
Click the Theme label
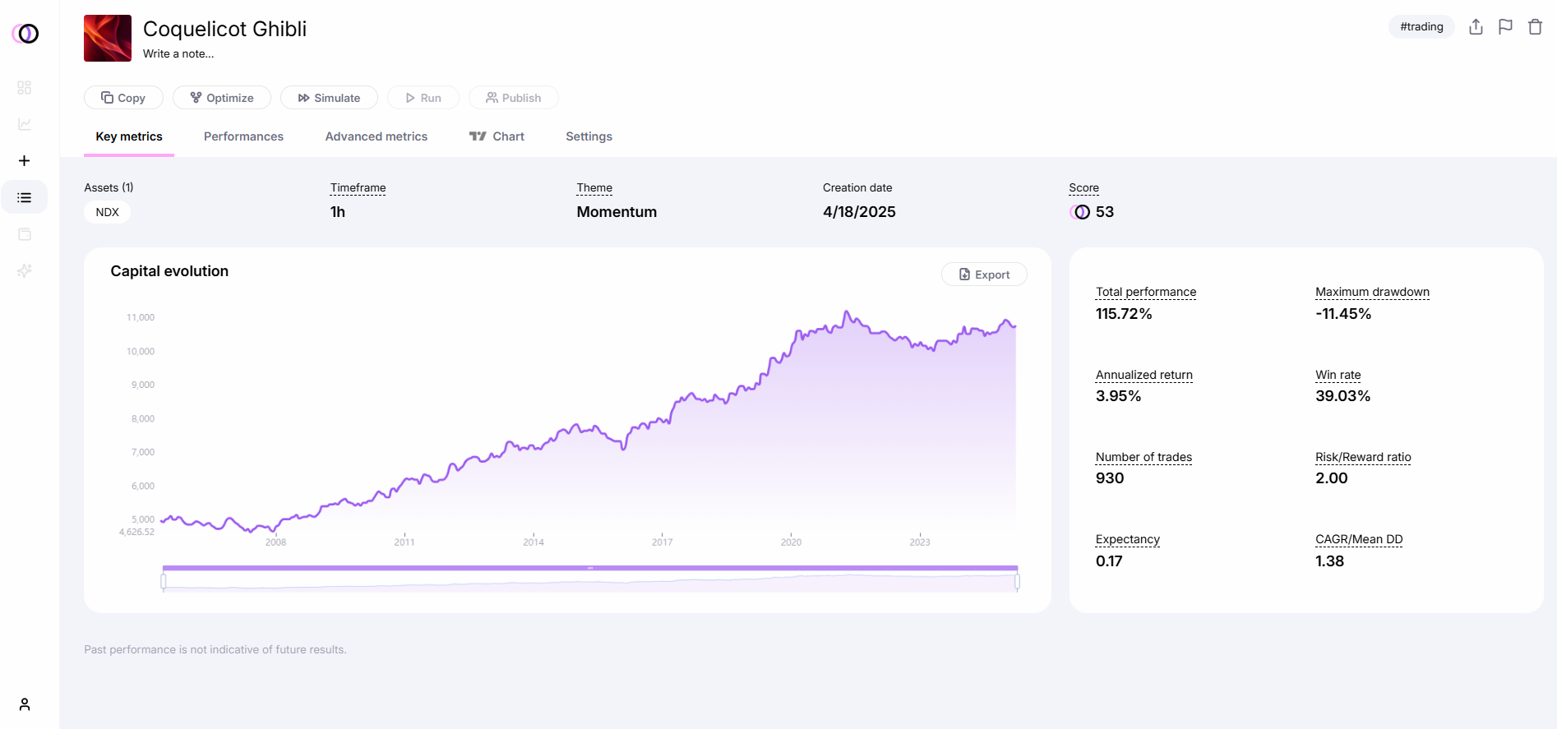[594, 188]
